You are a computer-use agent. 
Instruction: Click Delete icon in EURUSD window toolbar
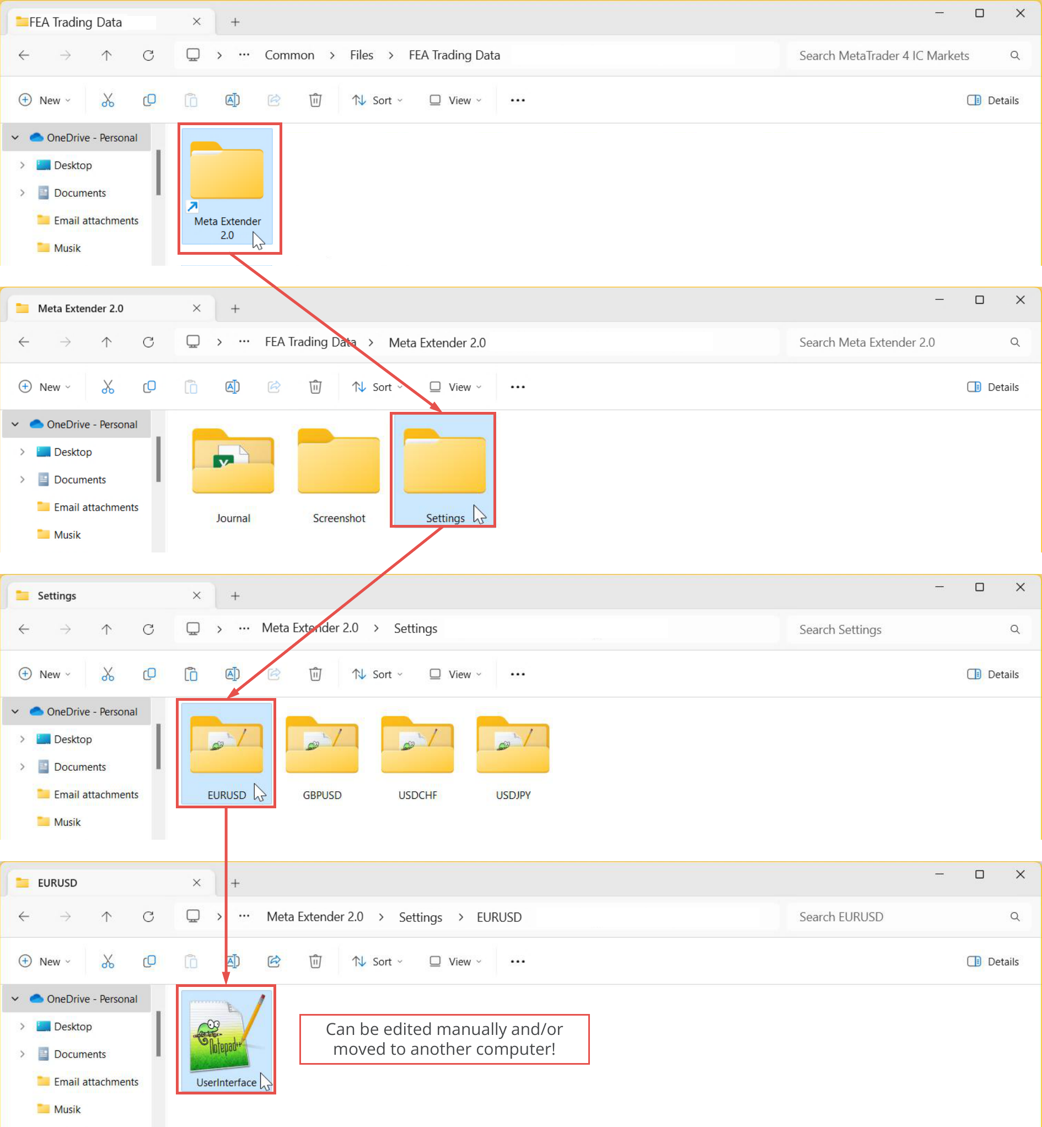coord(315,961)
